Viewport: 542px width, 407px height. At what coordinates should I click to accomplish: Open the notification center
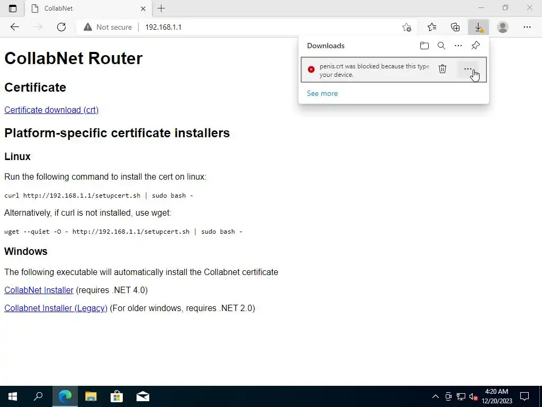525,396
